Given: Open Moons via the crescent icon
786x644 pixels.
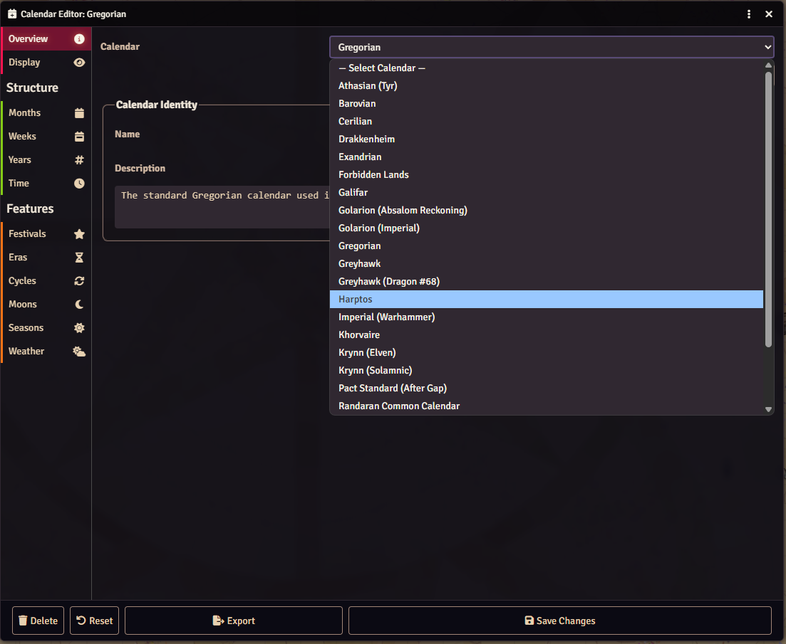Looking at the screenshot, I should [78, 304].
